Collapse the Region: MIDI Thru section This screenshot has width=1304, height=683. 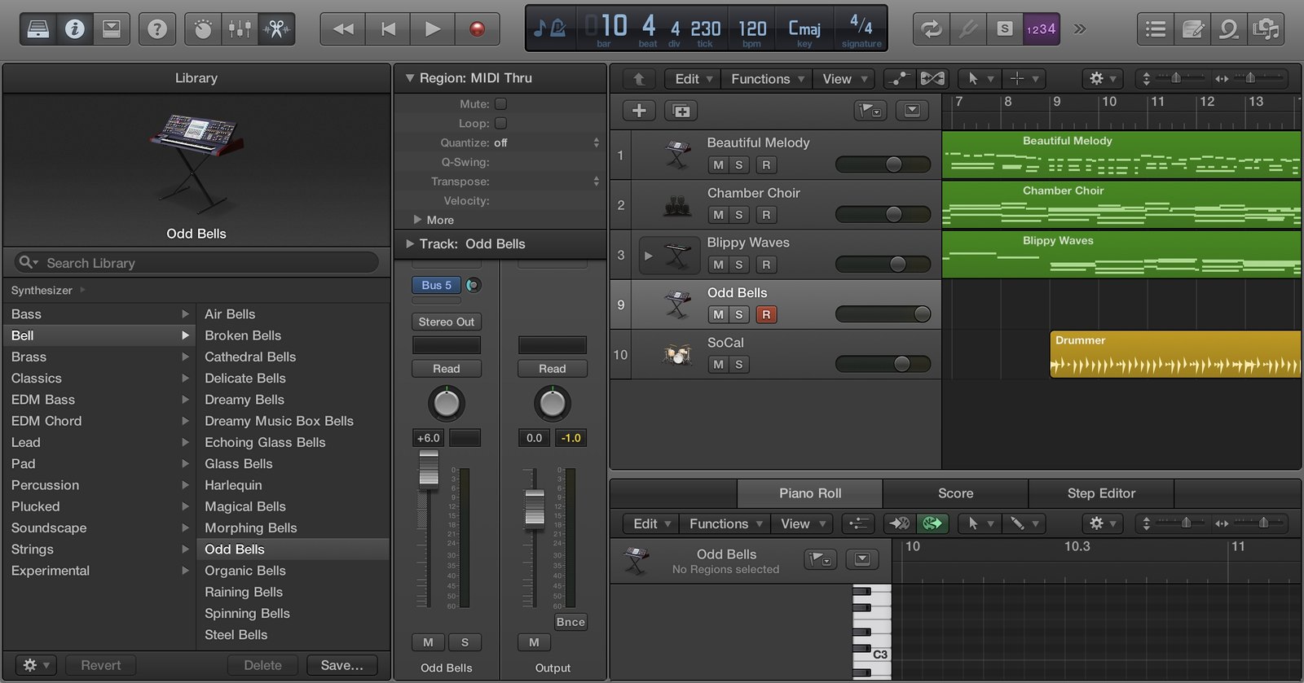click(410, 78)
